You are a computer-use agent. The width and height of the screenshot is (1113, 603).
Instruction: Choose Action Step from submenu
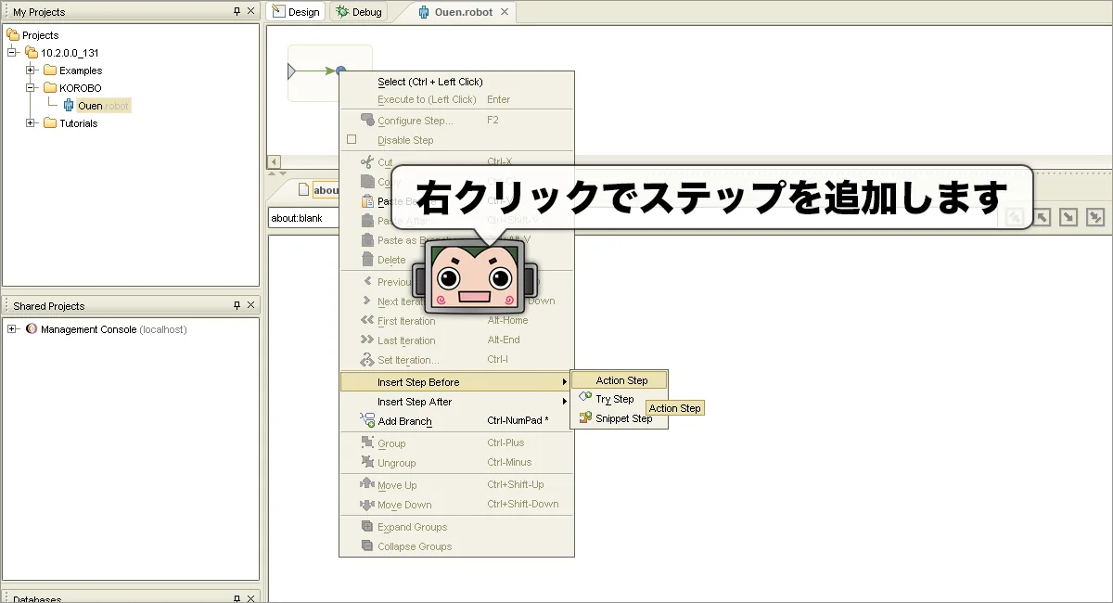pyautogui.click(x=619, y=380)
